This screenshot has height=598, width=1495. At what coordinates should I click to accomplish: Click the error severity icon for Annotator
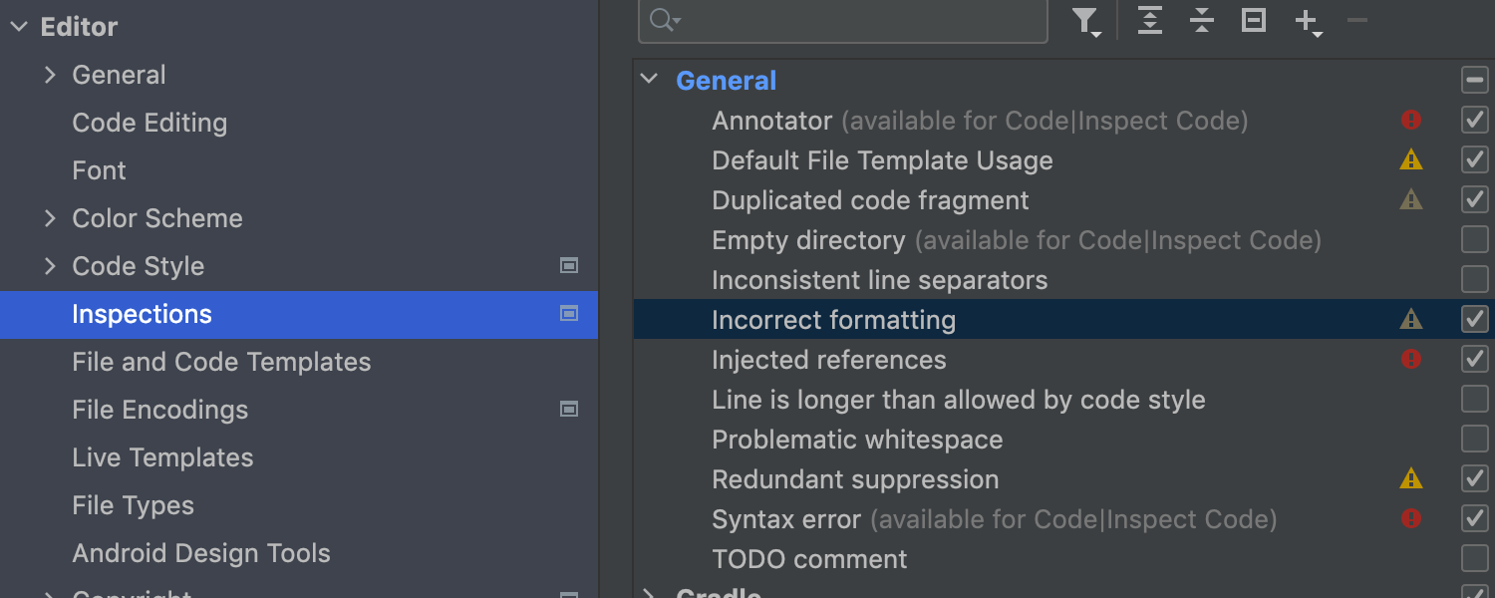pos(1411,121)
